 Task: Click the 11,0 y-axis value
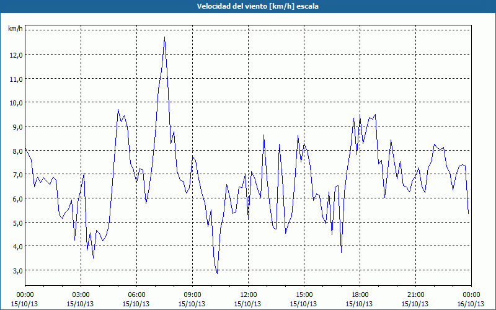click(x=16, y=79)
